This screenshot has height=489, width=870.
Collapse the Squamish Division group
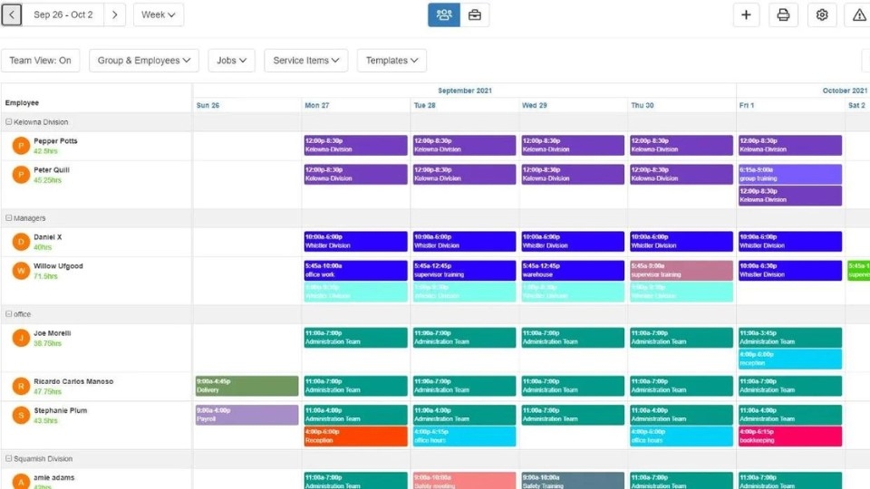(9, 458)
